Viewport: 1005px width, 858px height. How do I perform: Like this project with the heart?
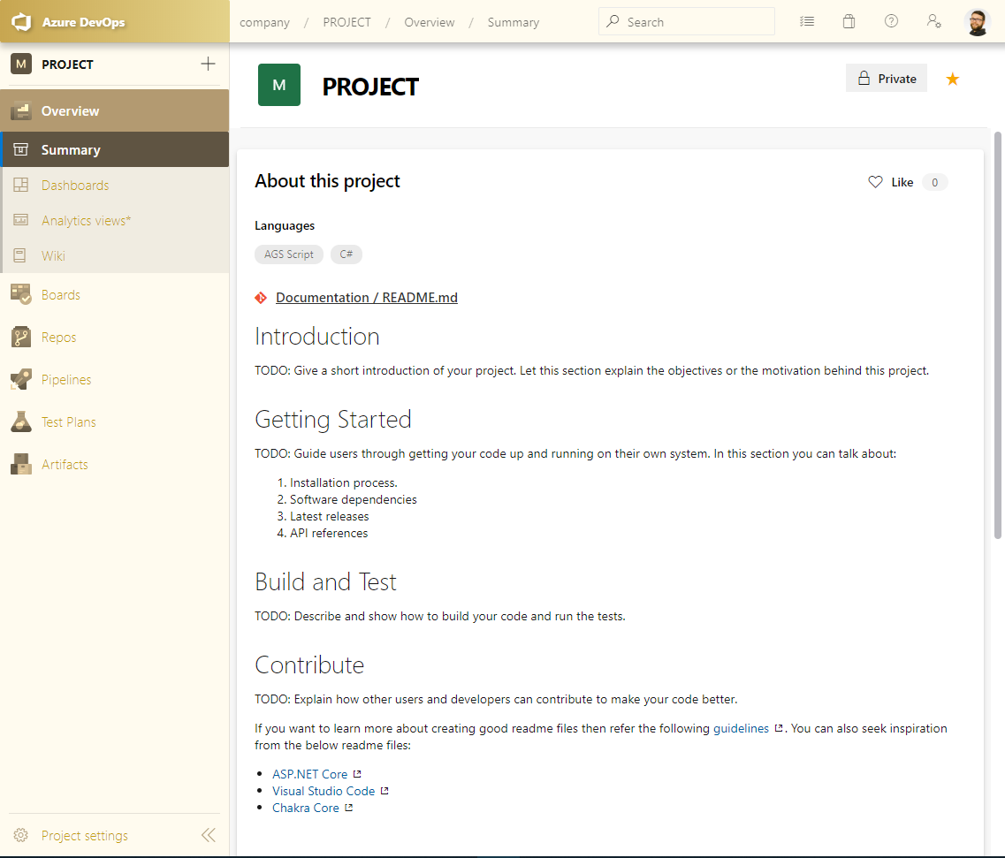875,182
